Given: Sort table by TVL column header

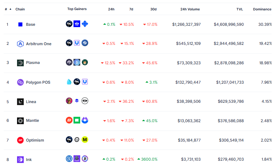Looking at the screenshot, I should (x=240, y=9).
